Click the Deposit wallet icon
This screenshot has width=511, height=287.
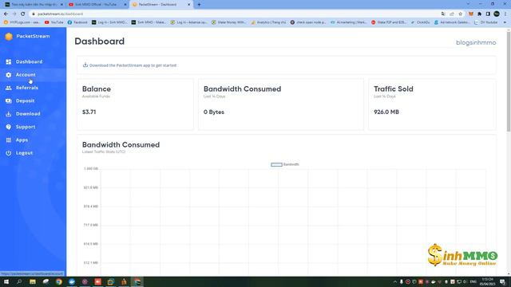click(9, 100)
